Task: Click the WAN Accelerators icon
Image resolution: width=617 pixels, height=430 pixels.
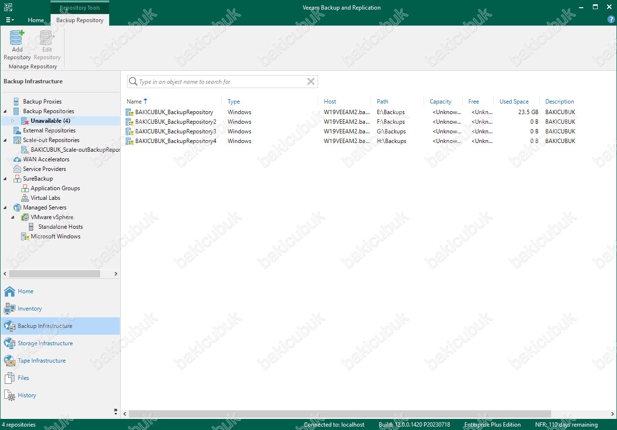Action: [x=17, y=159]
